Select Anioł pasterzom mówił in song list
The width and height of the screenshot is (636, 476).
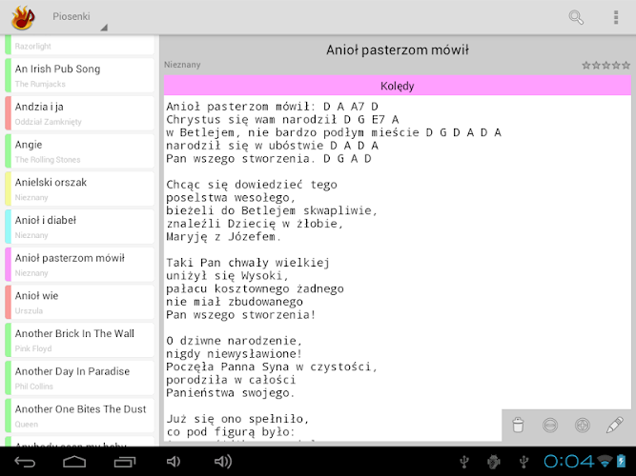pyautogui.click(x=79, y=265)
